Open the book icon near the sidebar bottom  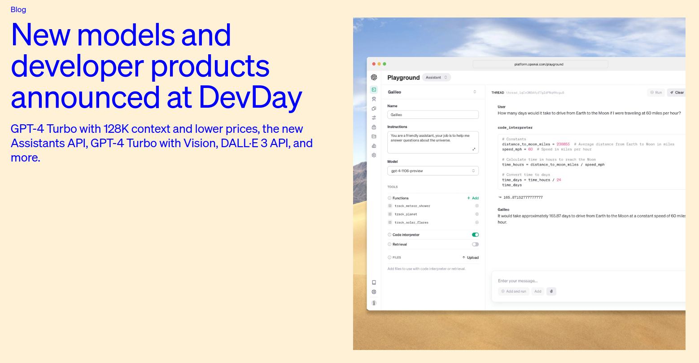click(374, 282)
